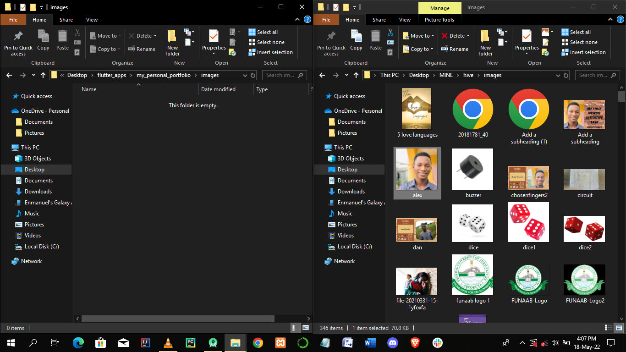Switch to View tab in right window

(405, 20)
